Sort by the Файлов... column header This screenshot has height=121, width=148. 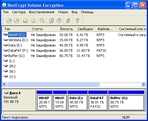(105, 29)
